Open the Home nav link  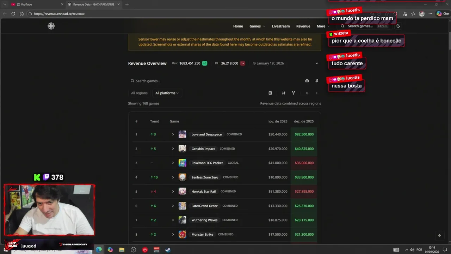tap(238, 26)
